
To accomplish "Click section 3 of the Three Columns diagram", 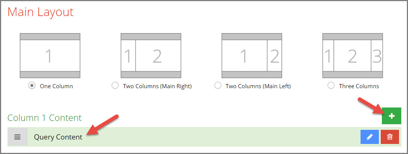I will pos(377,55).
